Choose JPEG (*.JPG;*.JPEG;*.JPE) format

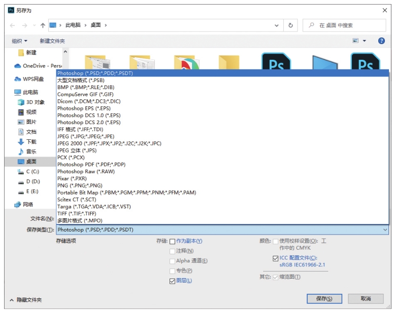[222, 136]
